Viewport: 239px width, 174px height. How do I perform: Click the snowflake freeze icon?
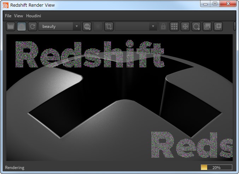pos(185,26)
